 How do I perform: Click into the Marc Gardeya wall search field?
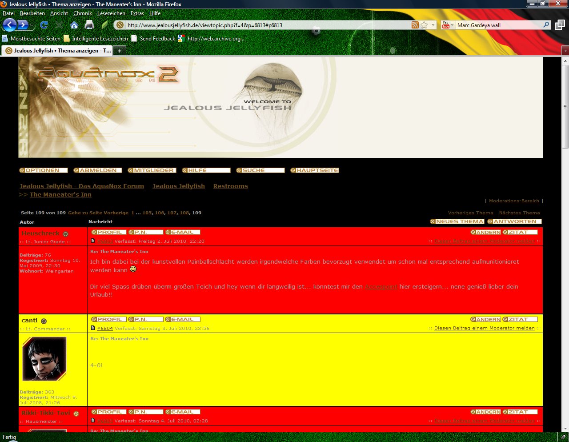click(x=498, y=25)
